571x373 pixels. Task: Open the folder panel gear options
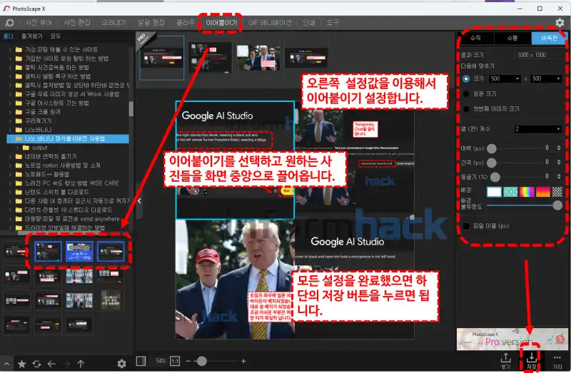[x=121, y=364]
